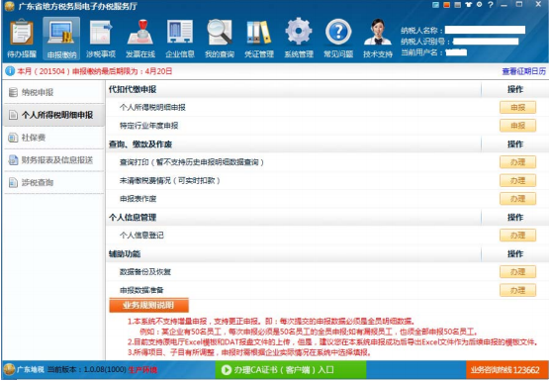Open the 发票在线 stamp icon
This screenshot has width=552, height=382.
click(140, 38)
